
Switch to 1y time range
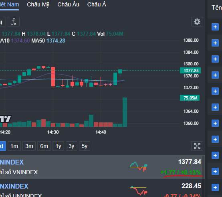tap(58, 146)
